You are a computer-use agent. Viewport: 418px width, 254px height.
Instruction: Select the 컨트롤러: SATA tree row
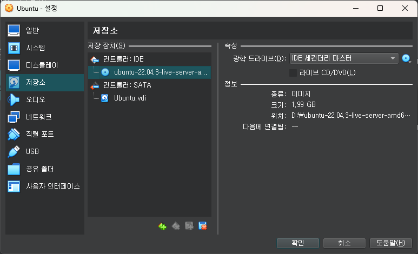(149, 85)
